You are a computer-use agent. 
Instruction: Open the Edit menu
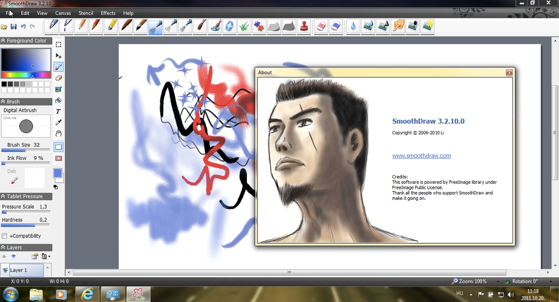[x=25, y=13]
